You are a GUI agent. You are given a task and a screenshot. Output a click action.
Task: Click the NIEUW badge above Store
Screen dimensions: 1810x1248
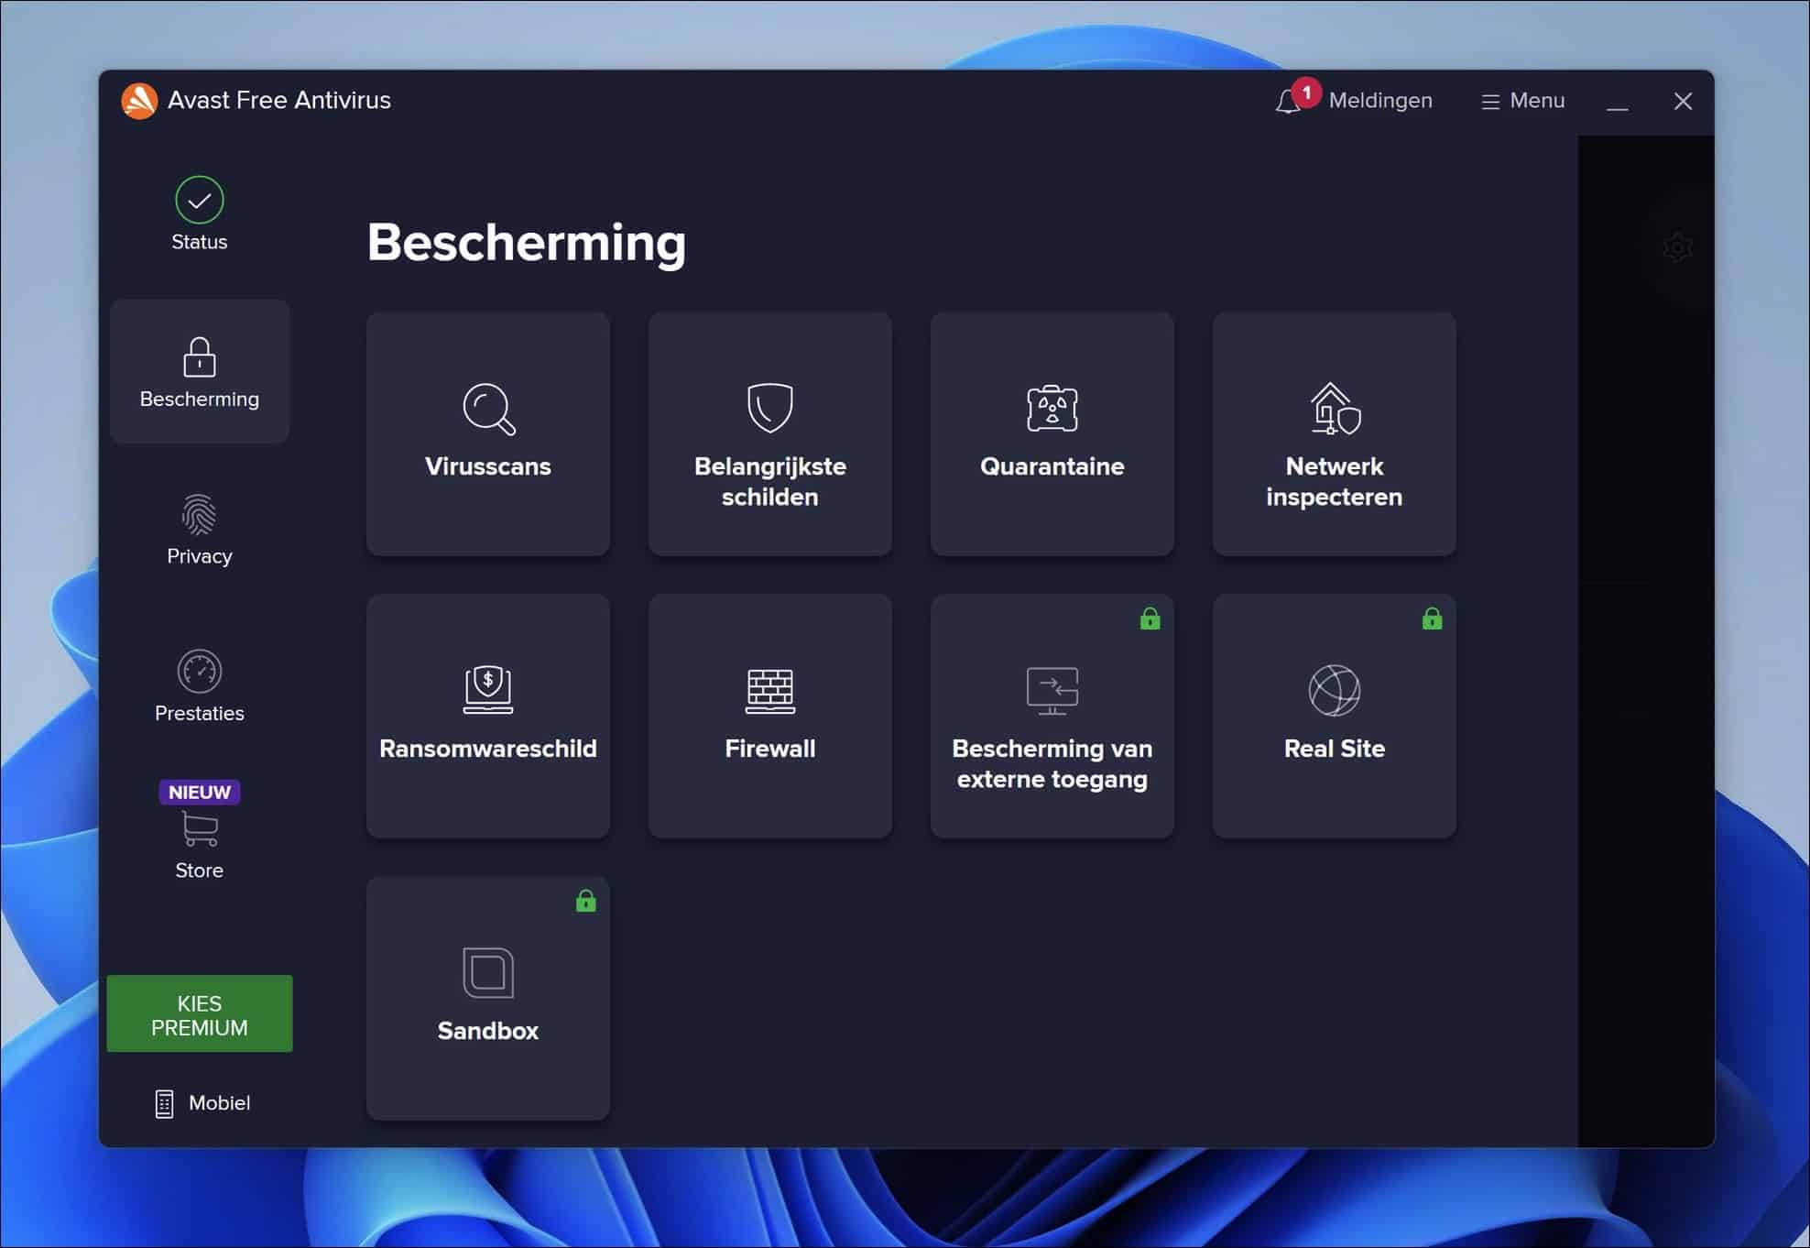click(200, 793)
